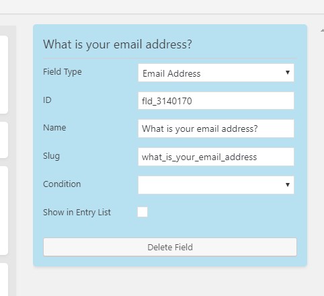Image resolution: width=324 pixels, height=296 pixels.
Task: Select the Slug input with what_is_your_email_address
Action: tap(216, 157)
